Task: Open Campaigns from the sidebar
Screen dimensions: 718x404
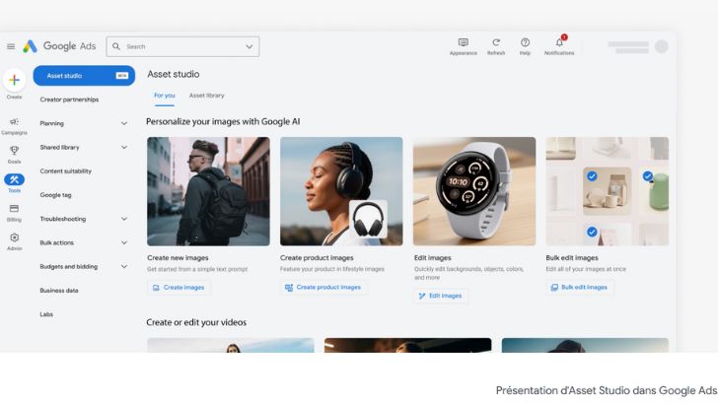Action: [14, 126]
